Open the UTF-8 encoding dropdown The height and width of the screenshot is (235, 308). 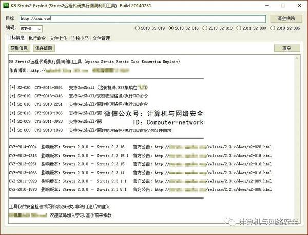tap(31, 29)
